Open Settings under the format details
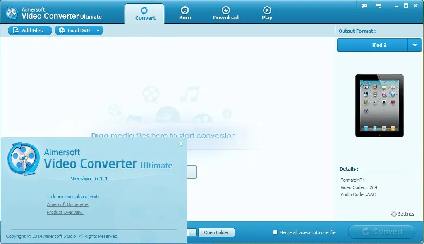The image size is (424, 244). pyautogui.click(x=406, y=214)
